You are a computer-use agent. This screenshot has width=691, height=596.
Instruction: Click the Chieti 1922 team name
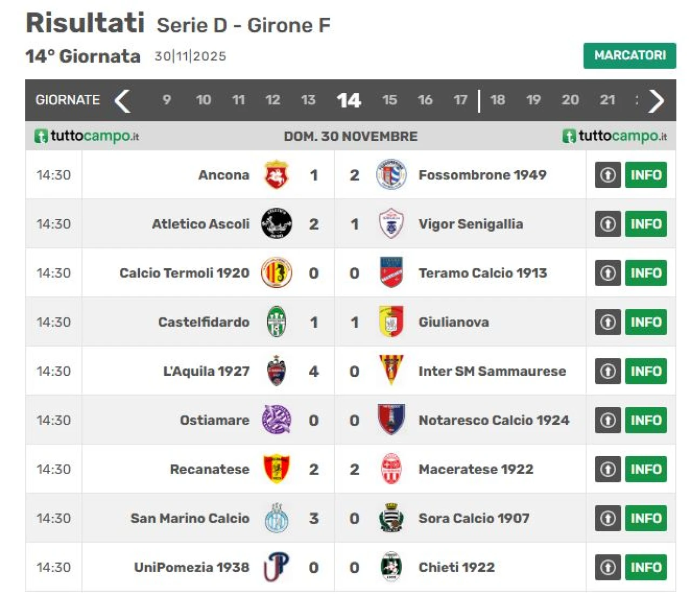[x=456, y=567]
